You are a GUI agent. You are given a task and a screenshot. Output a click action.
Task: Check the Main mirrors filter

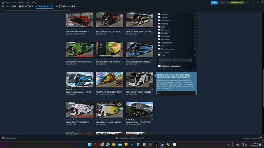pyautogui.click(x=159, y=21)
